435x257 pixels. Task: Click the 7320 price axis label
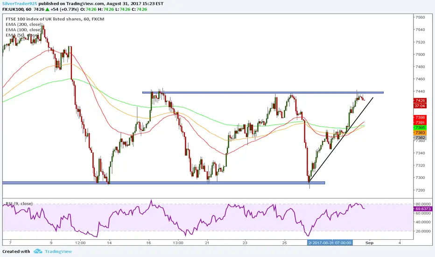click(420, 165)
